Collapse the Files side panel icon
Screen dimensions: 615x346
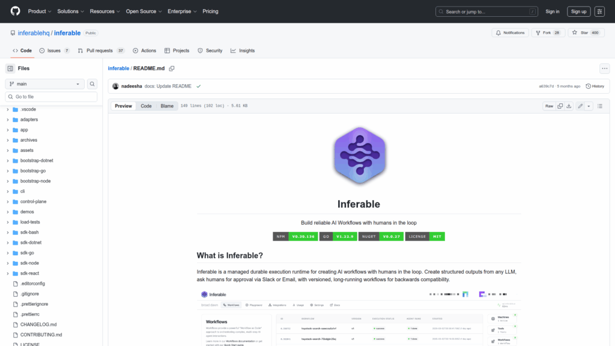click(x=10, y=68)
